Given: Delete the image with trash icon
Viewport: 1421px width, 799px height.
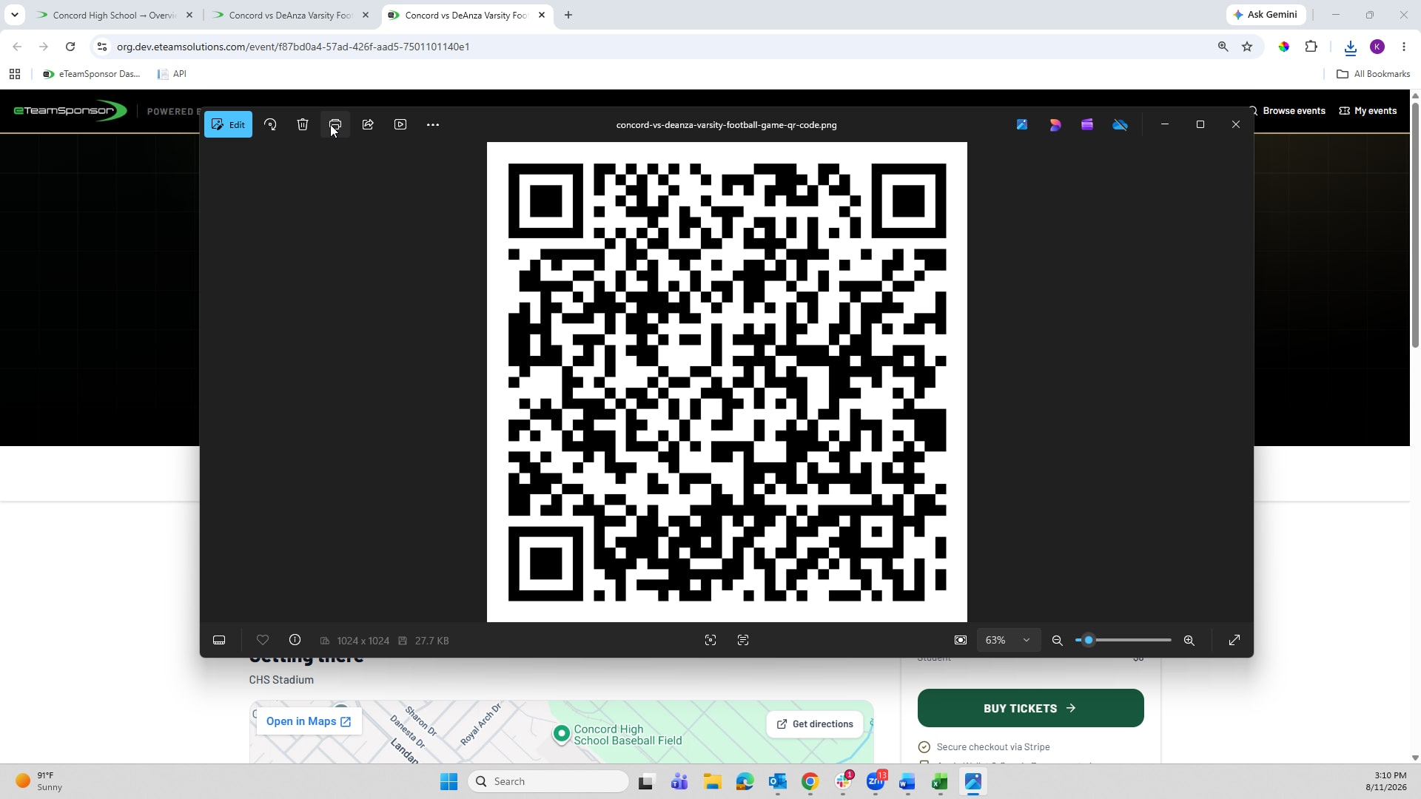Looking at the screenshot, I should (303, 124).
